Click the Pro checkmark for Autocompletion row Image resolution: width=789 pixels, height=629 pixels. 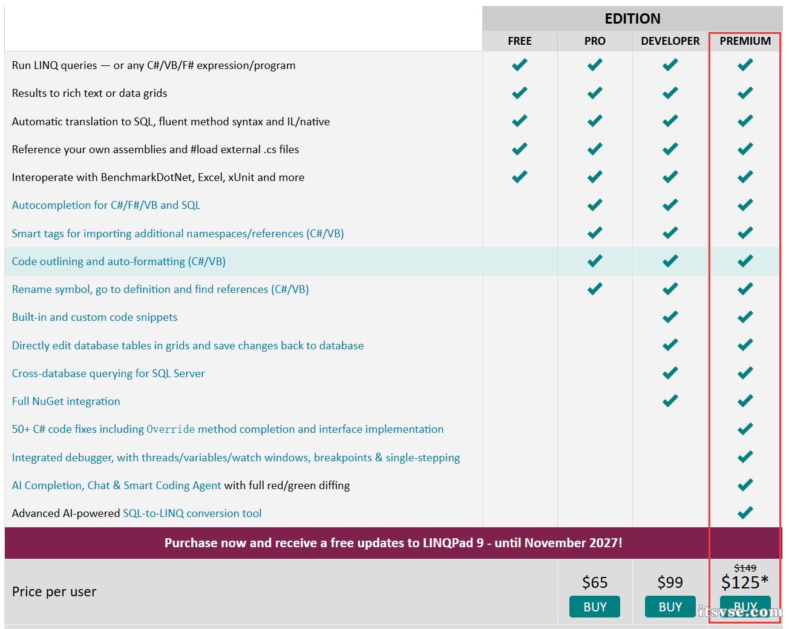tap(595, 205)
